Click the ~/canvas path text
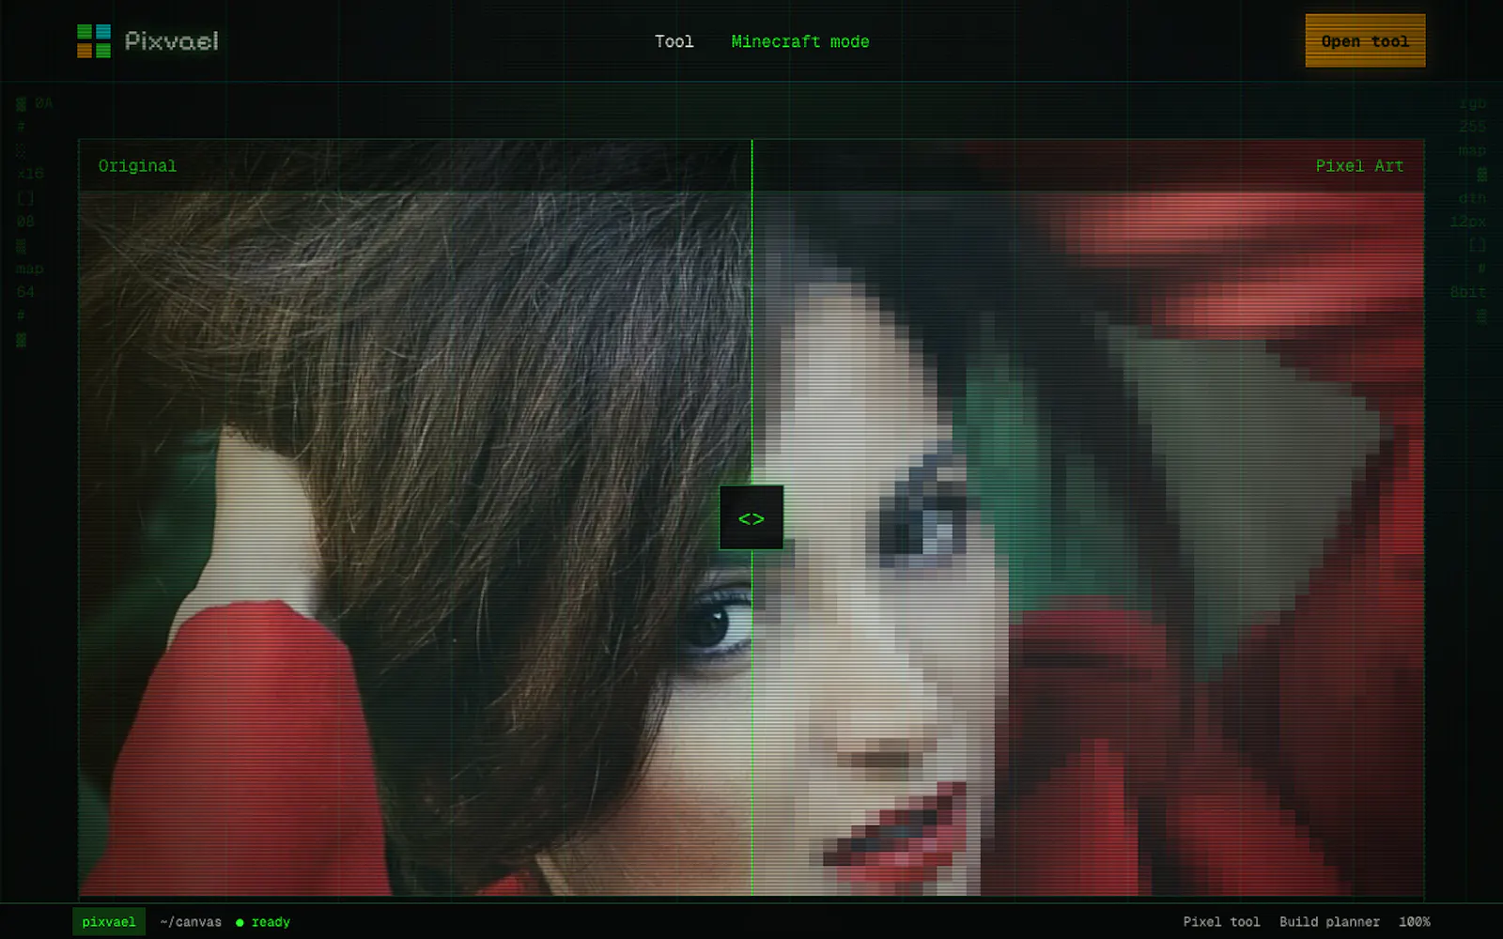The image size is (1503, 939). pos(191,922)
